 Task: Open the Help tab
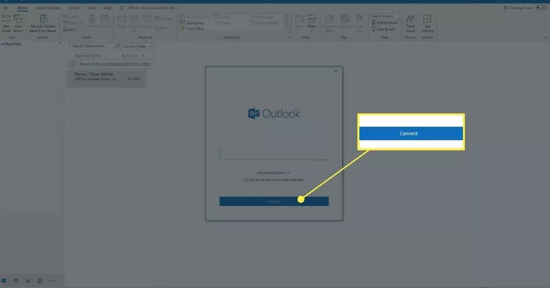coord(107,8)
